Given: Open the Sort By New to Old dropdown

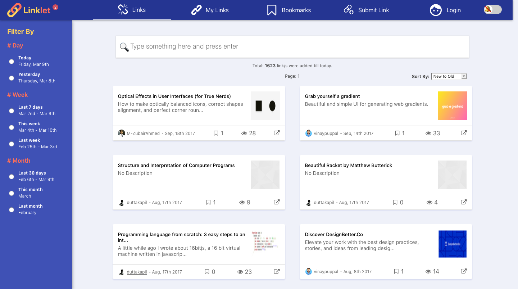Looking at the screenshot, I should 449,76.
